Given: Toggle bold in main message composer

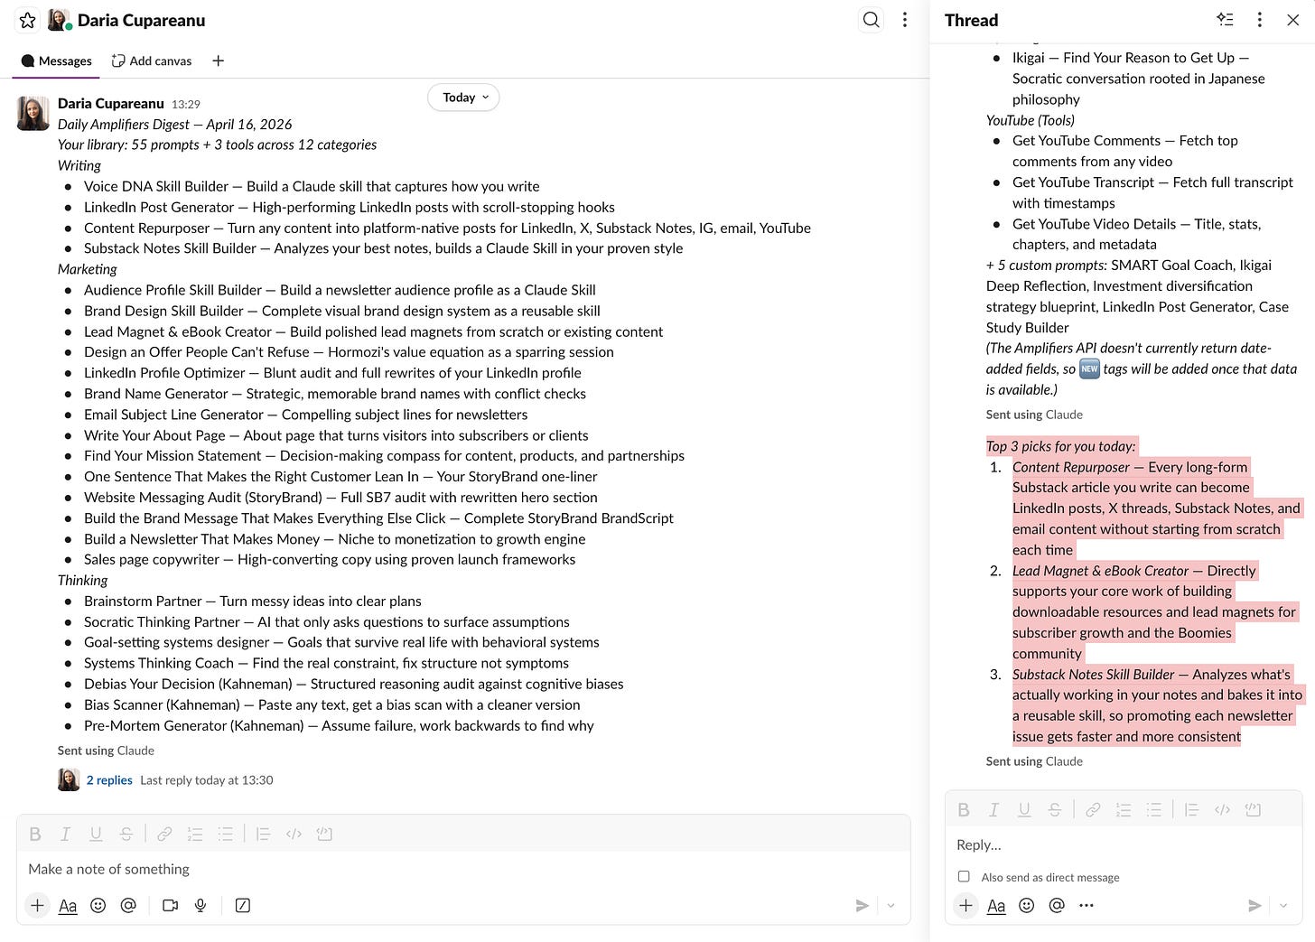Looking at the screenshot, I should (x=35, y=834).
